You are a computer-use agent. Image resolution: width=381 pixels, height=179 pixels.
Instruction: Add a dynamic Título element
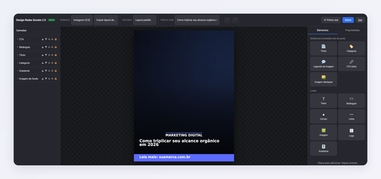[x=324, y=48]
